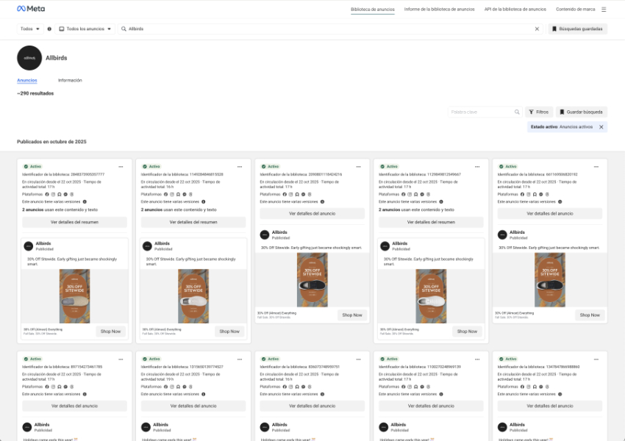Clear the Allbirds search text with X

[x=537, y=29]
